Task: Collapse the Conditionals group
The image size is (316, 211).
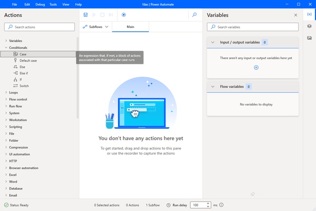Action: [6, 47]
